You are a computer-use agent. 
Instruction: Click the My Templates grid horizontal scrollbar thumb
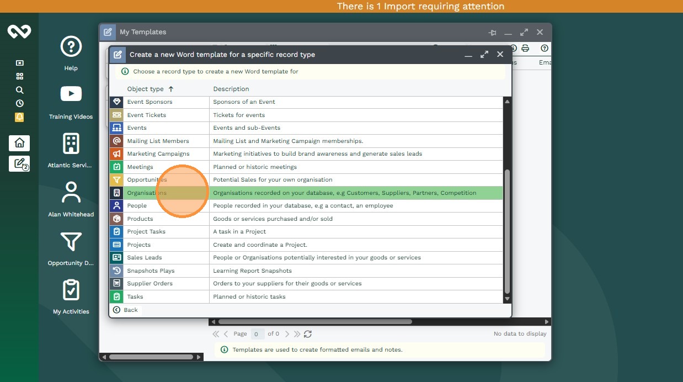315,322
